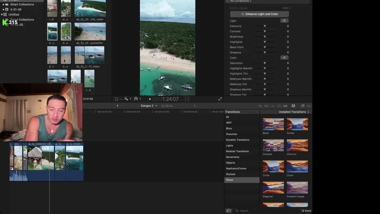Collapse the Untitled library

point(2,15)
